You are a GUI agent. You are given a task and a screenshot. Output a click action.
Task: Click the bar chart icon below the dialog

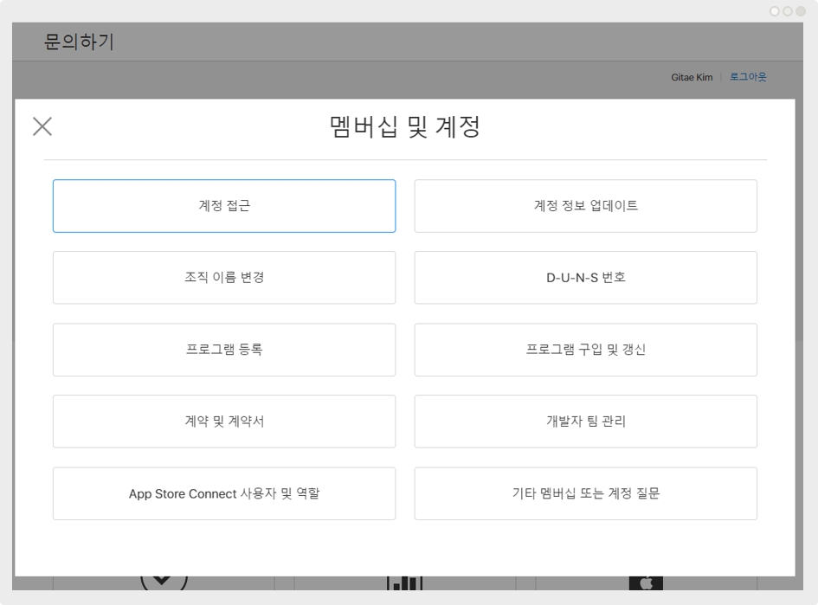tap(404, 584)
